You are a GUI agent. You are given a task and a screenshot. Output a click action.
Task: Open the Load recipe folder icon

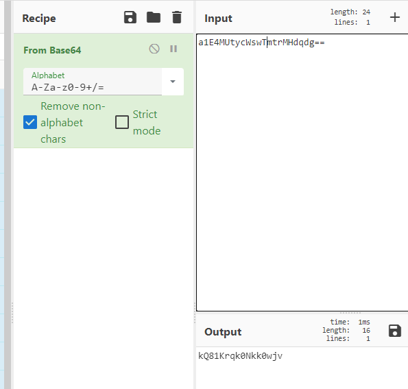(154, 17)
